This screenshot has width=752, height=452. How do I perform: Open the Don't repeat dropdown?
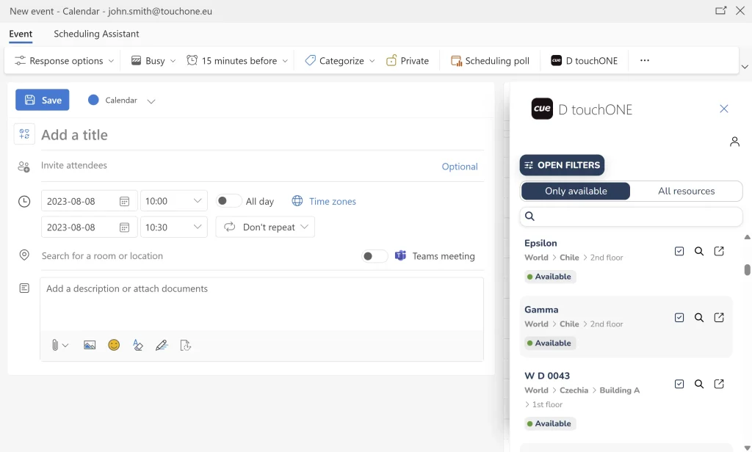[x=265, y=227]
